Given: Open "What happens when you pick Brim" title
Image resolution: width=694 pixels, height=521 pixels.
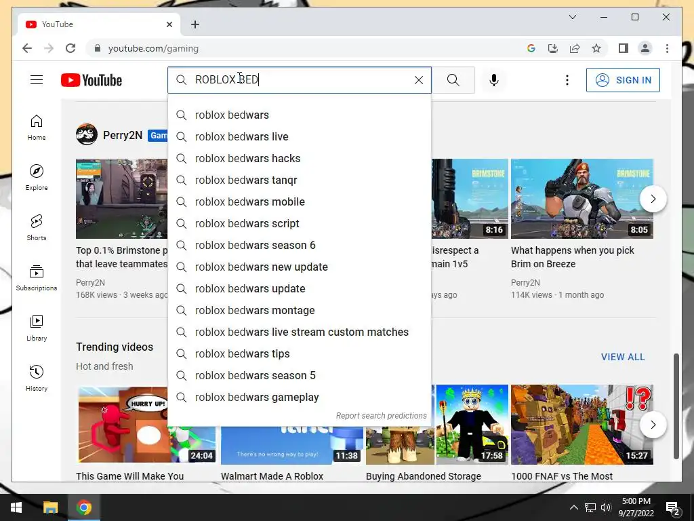Looking at the screenshot, I should click(x=572, y=257).
